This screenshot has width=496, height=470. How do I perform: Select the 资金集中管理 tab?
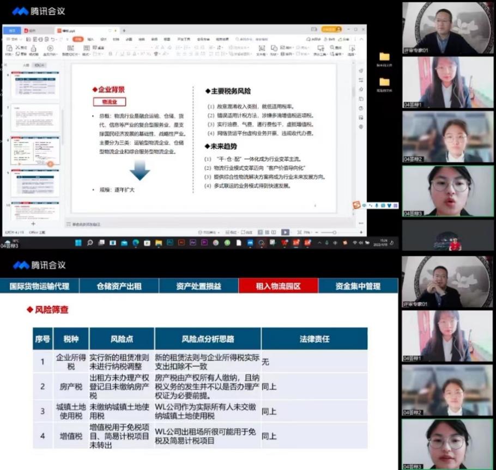[x=358, y=286]
